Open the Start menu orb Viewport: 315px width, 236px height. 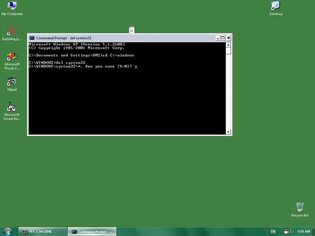click(x=8, y=232)
